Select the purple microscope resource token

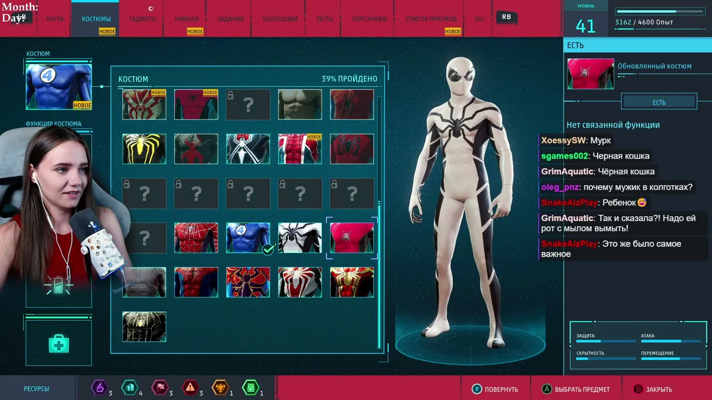tap(99, 387)
